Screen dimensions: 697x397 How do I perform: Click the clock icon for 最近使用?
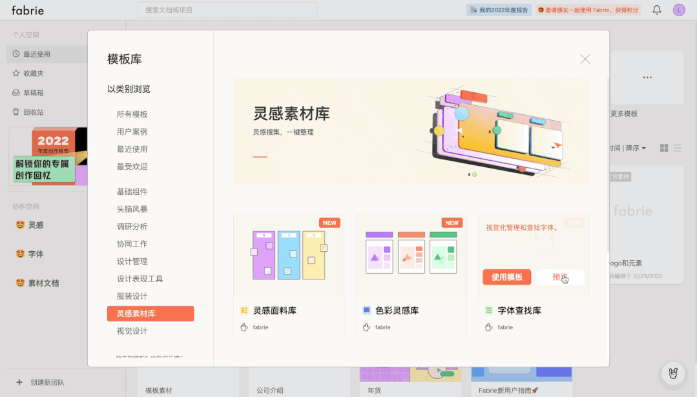(x=16, y=54)
